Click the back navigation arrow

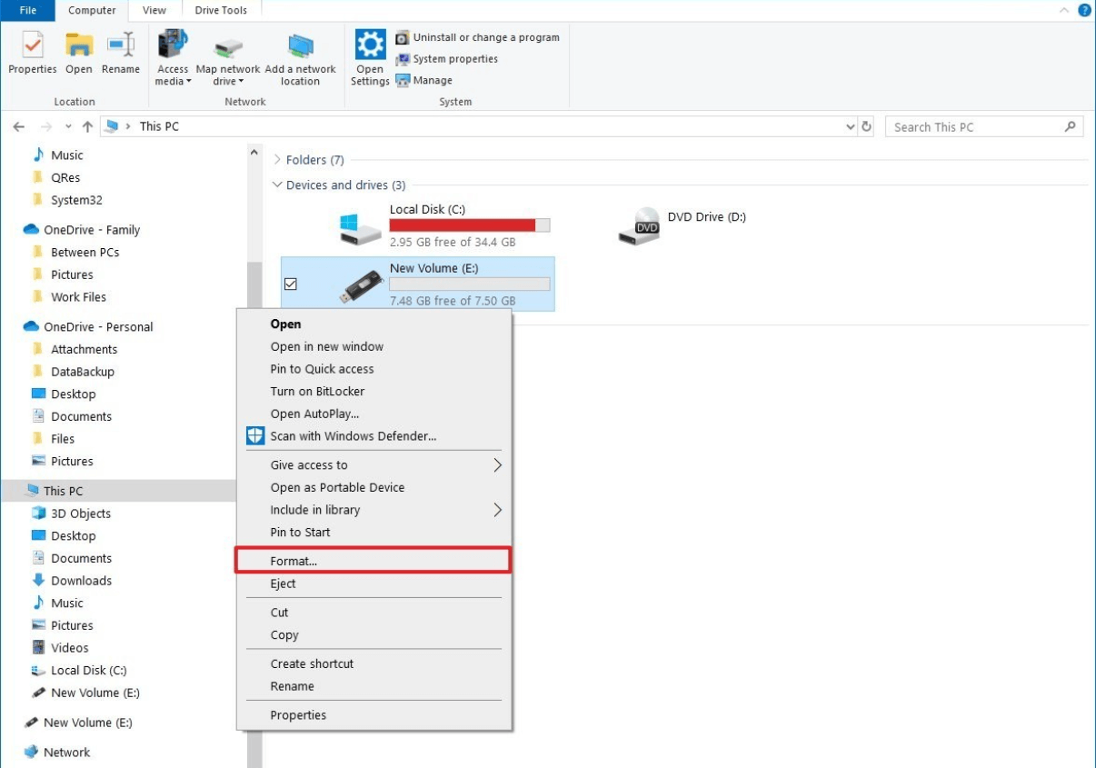(x=20, y=126)
